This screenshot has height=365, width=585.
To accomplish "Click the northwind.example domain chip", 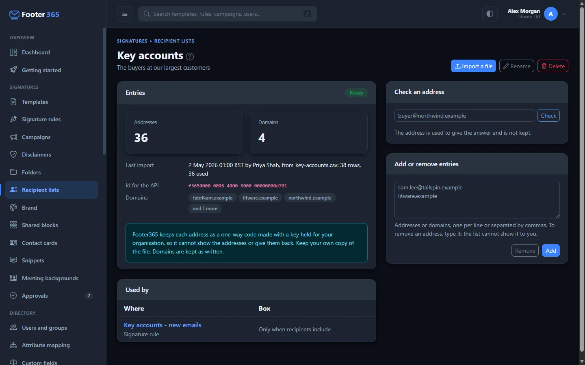I will click(310, 198).
